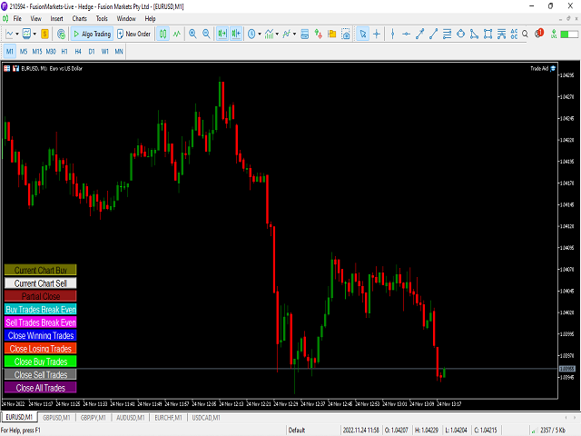Click the notifications icon with red badge

pyautogui.click(x=539, y=34)
